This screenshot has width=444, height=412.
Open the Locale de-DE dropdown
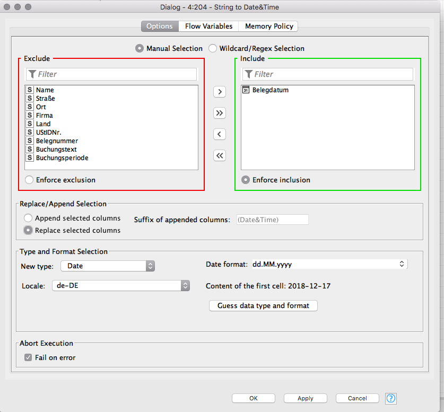point(121,285)
